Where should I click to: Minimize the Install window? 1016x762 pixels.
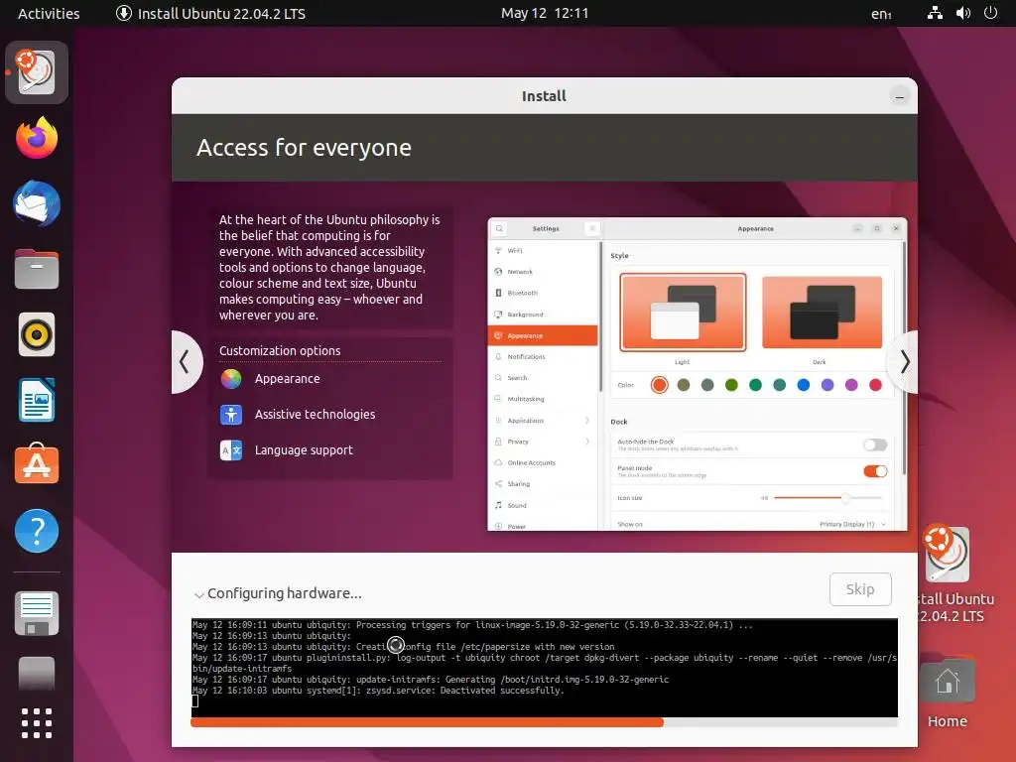[899, 97]
